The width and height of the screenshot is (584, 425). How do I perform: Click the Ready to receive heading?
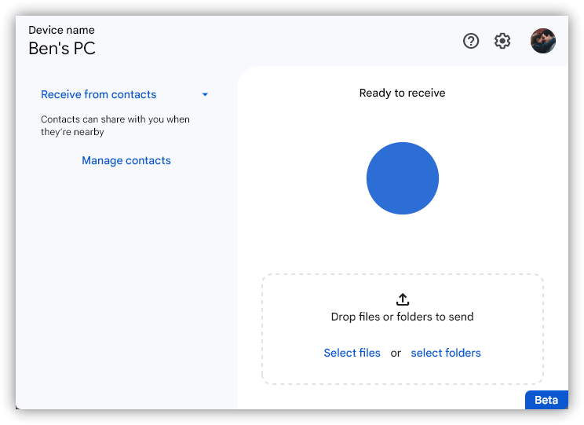(402, 93)
